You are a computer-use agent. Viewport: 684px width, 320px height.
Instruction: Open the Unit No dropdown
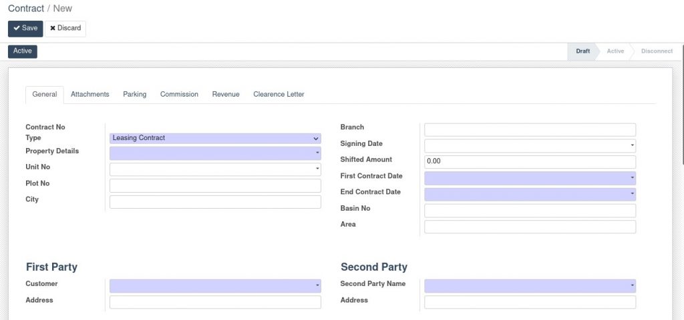click(x=215, y=169)
